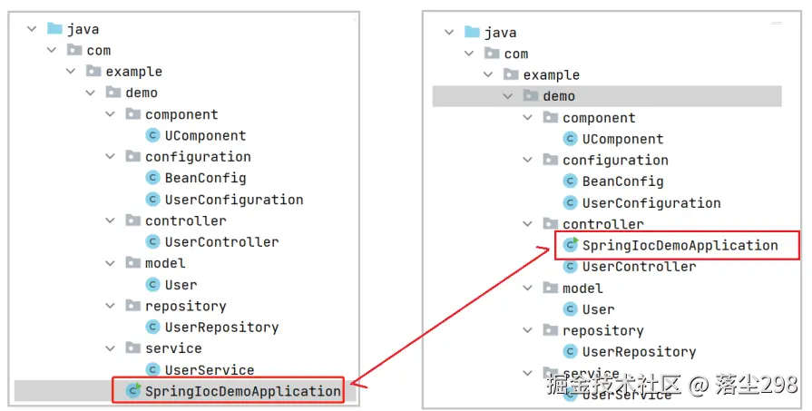The image size is (812, 411).
Task: Select User class in left panel
Action: pyautogui.click(x=181, y=285)
